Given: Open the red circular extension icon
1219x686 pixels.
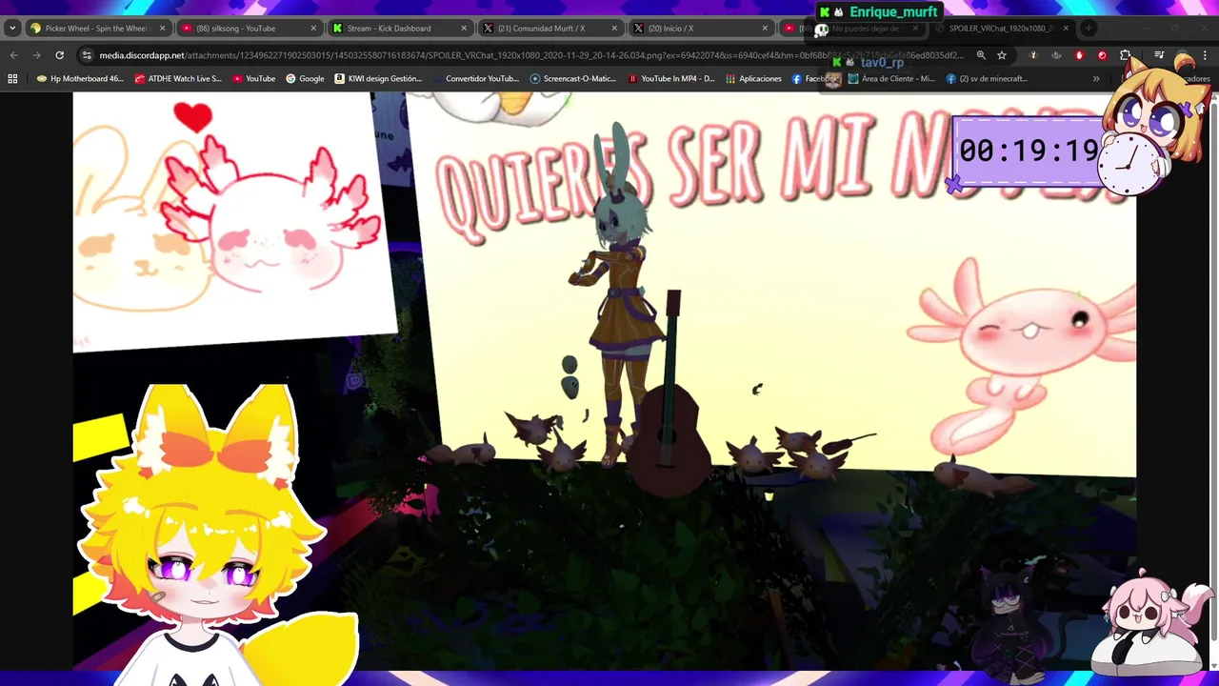Looking at the screenshot, I should 1102,55.
